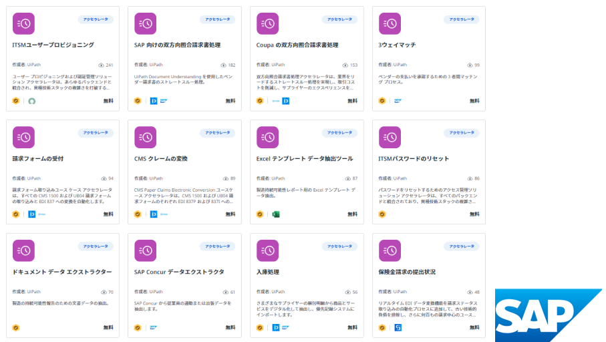
Task: Click the Document Understanding icon on SAP 向けの双方向照合請求書処理 card
Action: point(154,101)
